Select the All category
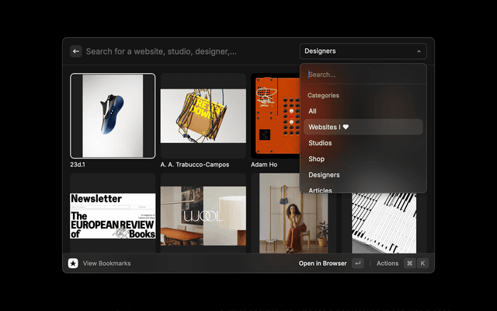Image resolution: width=497 pixels, height=311 pixels. [312, 111]
